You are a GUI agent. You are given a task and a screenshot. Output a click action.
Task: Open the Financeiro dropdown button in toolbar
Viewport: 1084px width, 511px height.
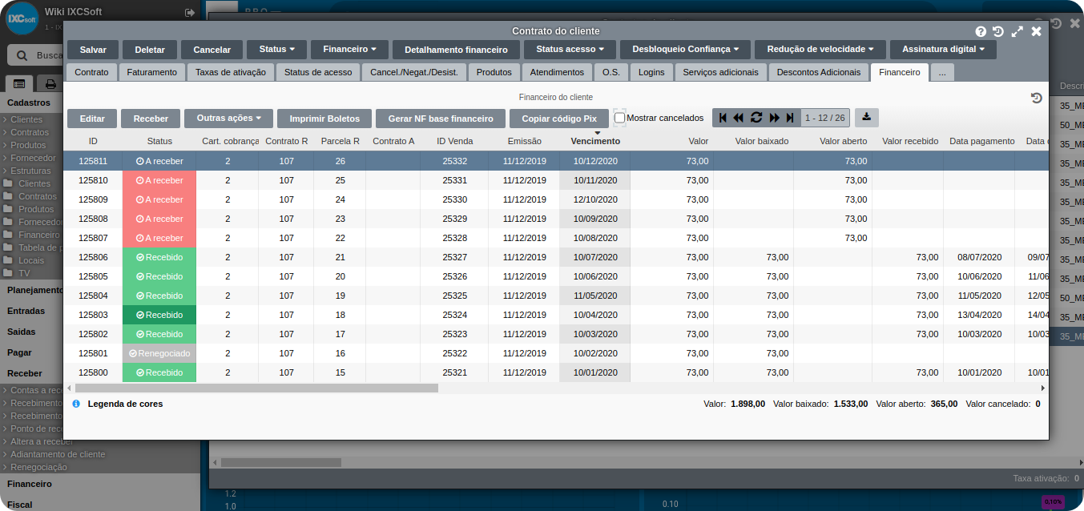tap(349, 50)
